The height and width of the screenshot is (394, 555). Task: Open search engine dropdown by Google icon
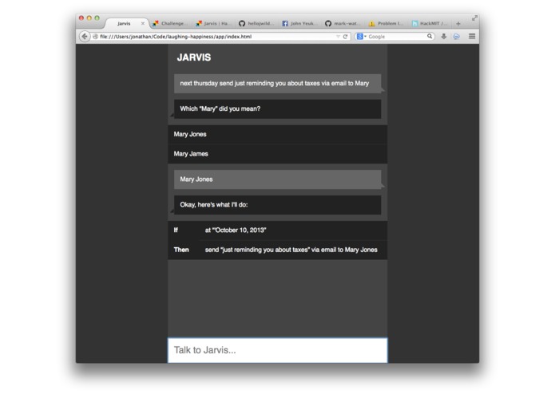tap(361, 37)
